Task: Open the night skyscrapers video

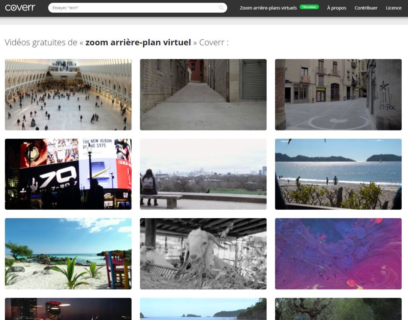Action: click(68, 309)
